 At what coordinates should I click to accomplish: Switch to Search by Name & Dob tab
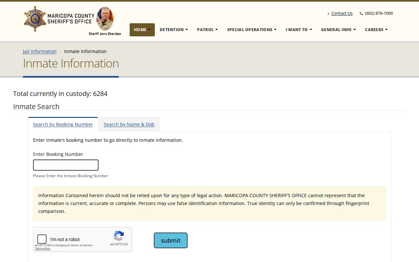click(129, 124)
